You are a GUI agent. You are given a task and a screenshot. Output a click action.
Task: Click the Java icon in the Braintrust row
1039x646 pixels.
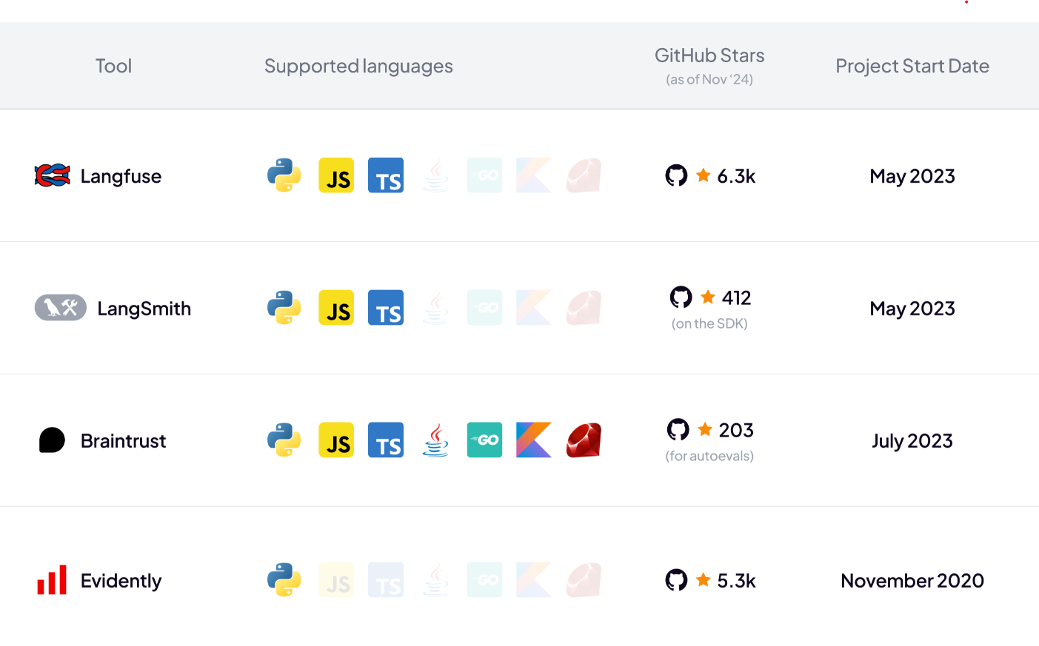(435, 440)
